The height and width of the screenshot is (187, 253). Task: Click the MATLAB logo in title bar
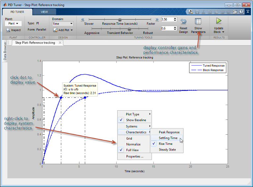click(x=5, y=5)
